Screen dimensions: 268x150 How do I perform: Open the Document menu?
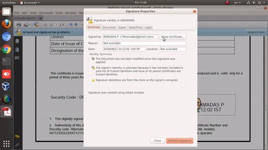pyautogui.click(x=46, y=13)
